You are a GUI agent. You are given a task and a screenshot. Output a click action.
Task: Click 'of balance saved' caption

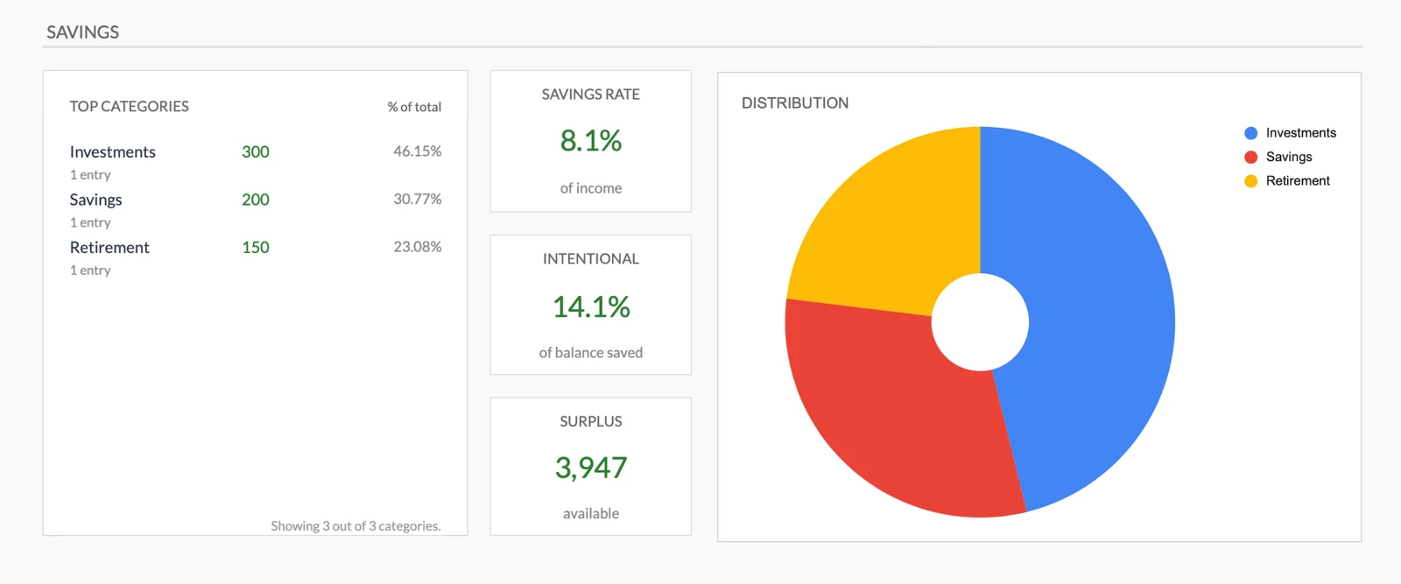click(x=591, y=353)
